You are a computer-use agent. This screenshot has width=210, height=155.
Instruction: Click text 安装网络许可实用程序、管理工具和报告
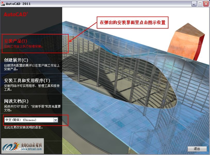pos(32,86)
